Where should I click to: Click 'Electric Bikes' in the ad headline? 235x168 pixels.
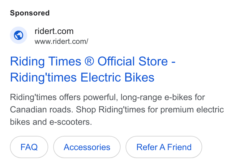(x=117, y=77)
